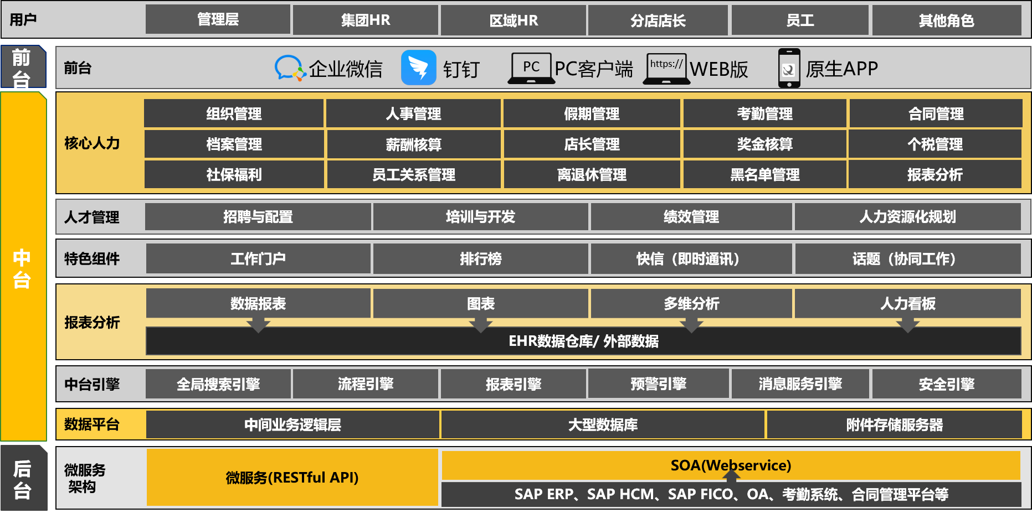The width and height of the screenshot is (1032, 513).
Task: Click the 全局搜索引擎 box
Action: point(218,384)
